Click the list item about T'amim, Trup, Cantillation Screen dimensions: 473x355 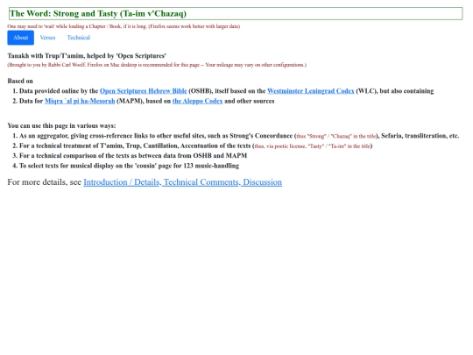196,146
